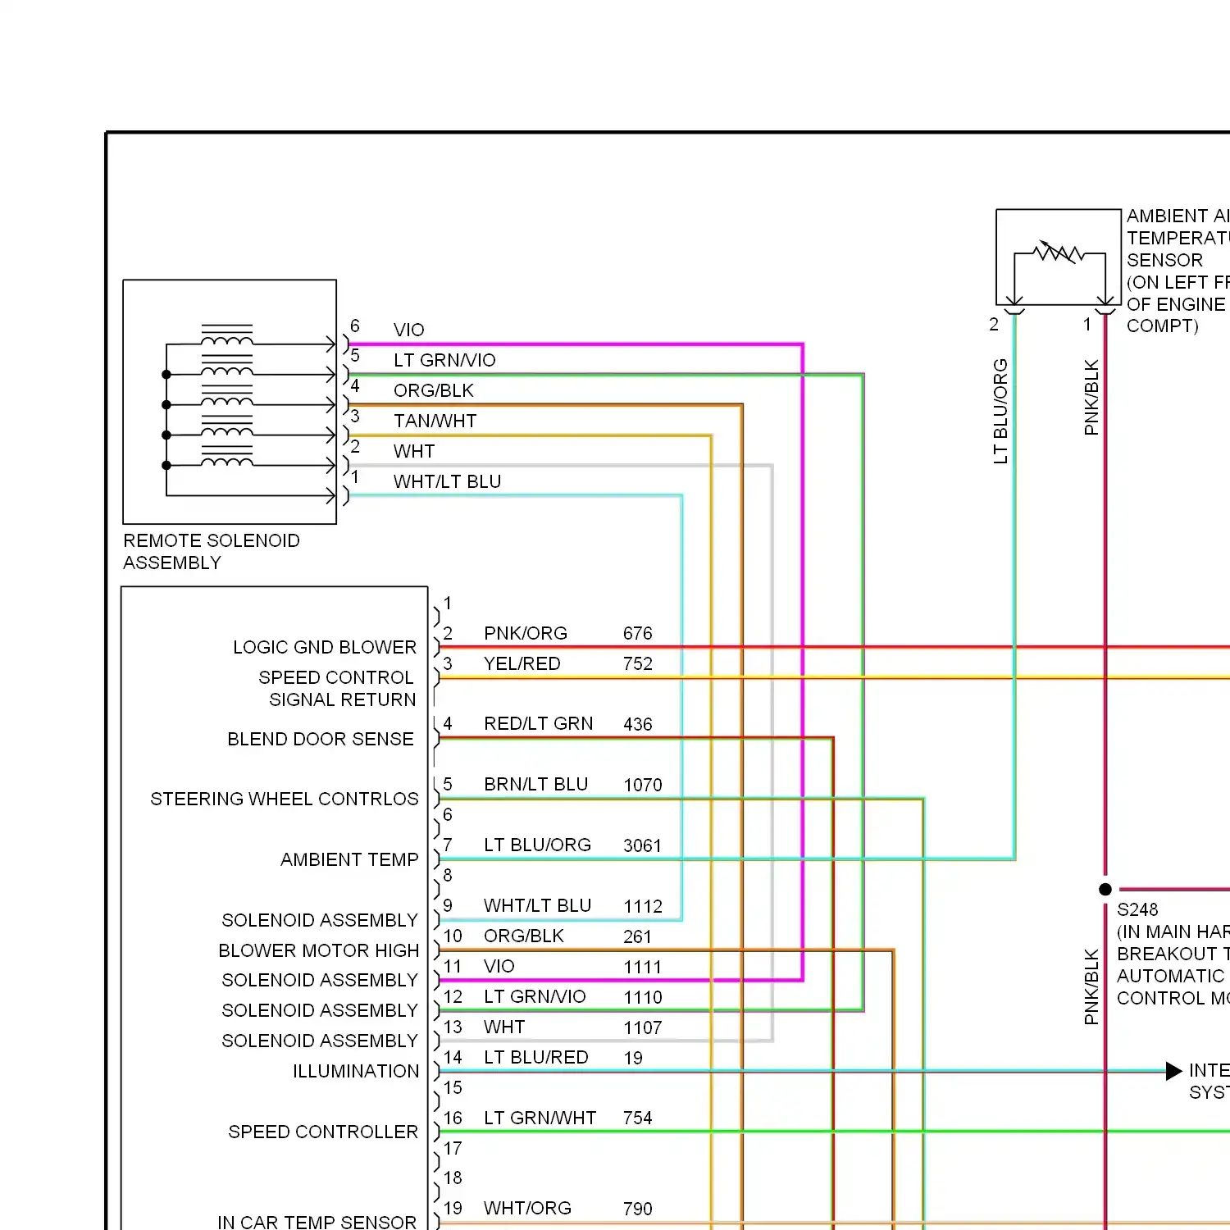Click 'ORG/BLK' label at connector pin 10
Image resolution: width=1230 pixels, height=1230 pixels.
[524, 936]
